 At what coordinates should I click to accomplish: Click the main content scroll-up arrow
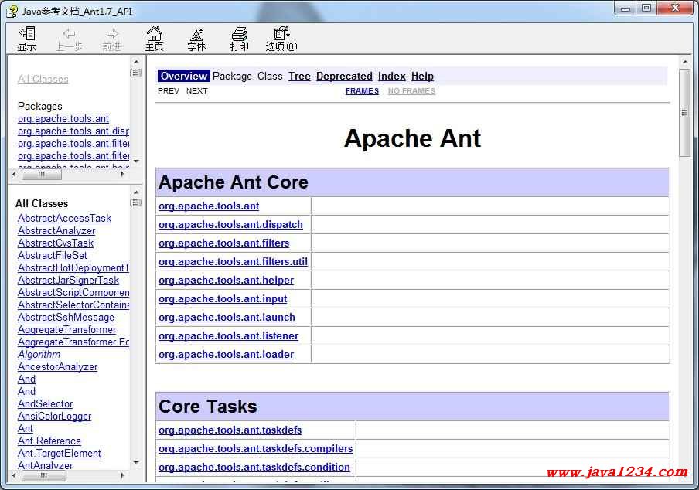[685, 62]
